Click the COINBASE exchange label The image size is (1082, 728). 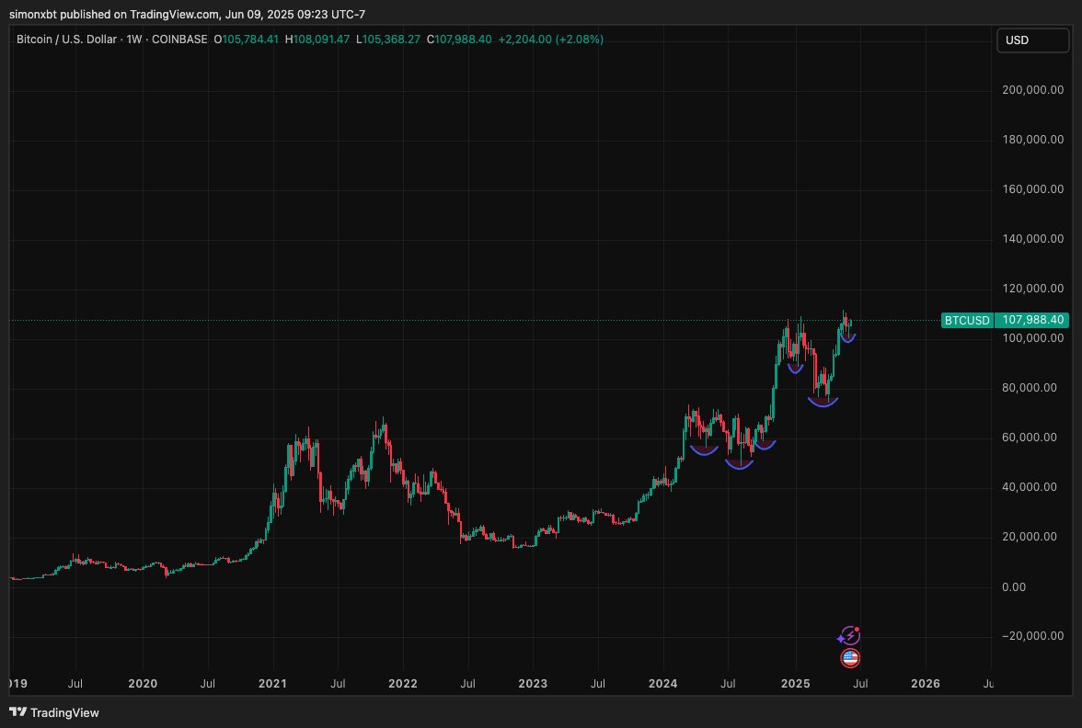tap(179, 40)
